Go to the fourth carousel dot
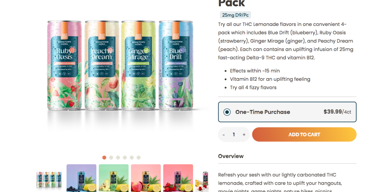384x192 pixels. [x=125, y=157]
